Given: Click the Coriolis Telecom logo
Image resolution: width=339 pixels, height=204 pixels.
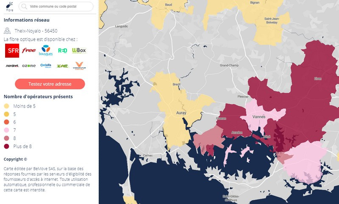Looking at the screenshot, I should coord(46,66).
